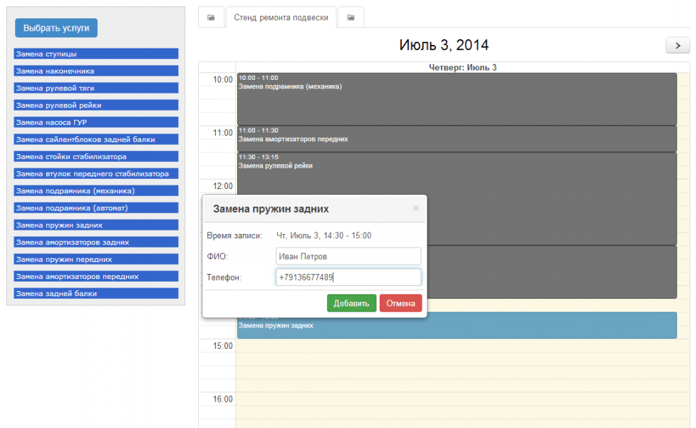
Task: Go to next day with arrow button
Action: click(x=677, y=45)
